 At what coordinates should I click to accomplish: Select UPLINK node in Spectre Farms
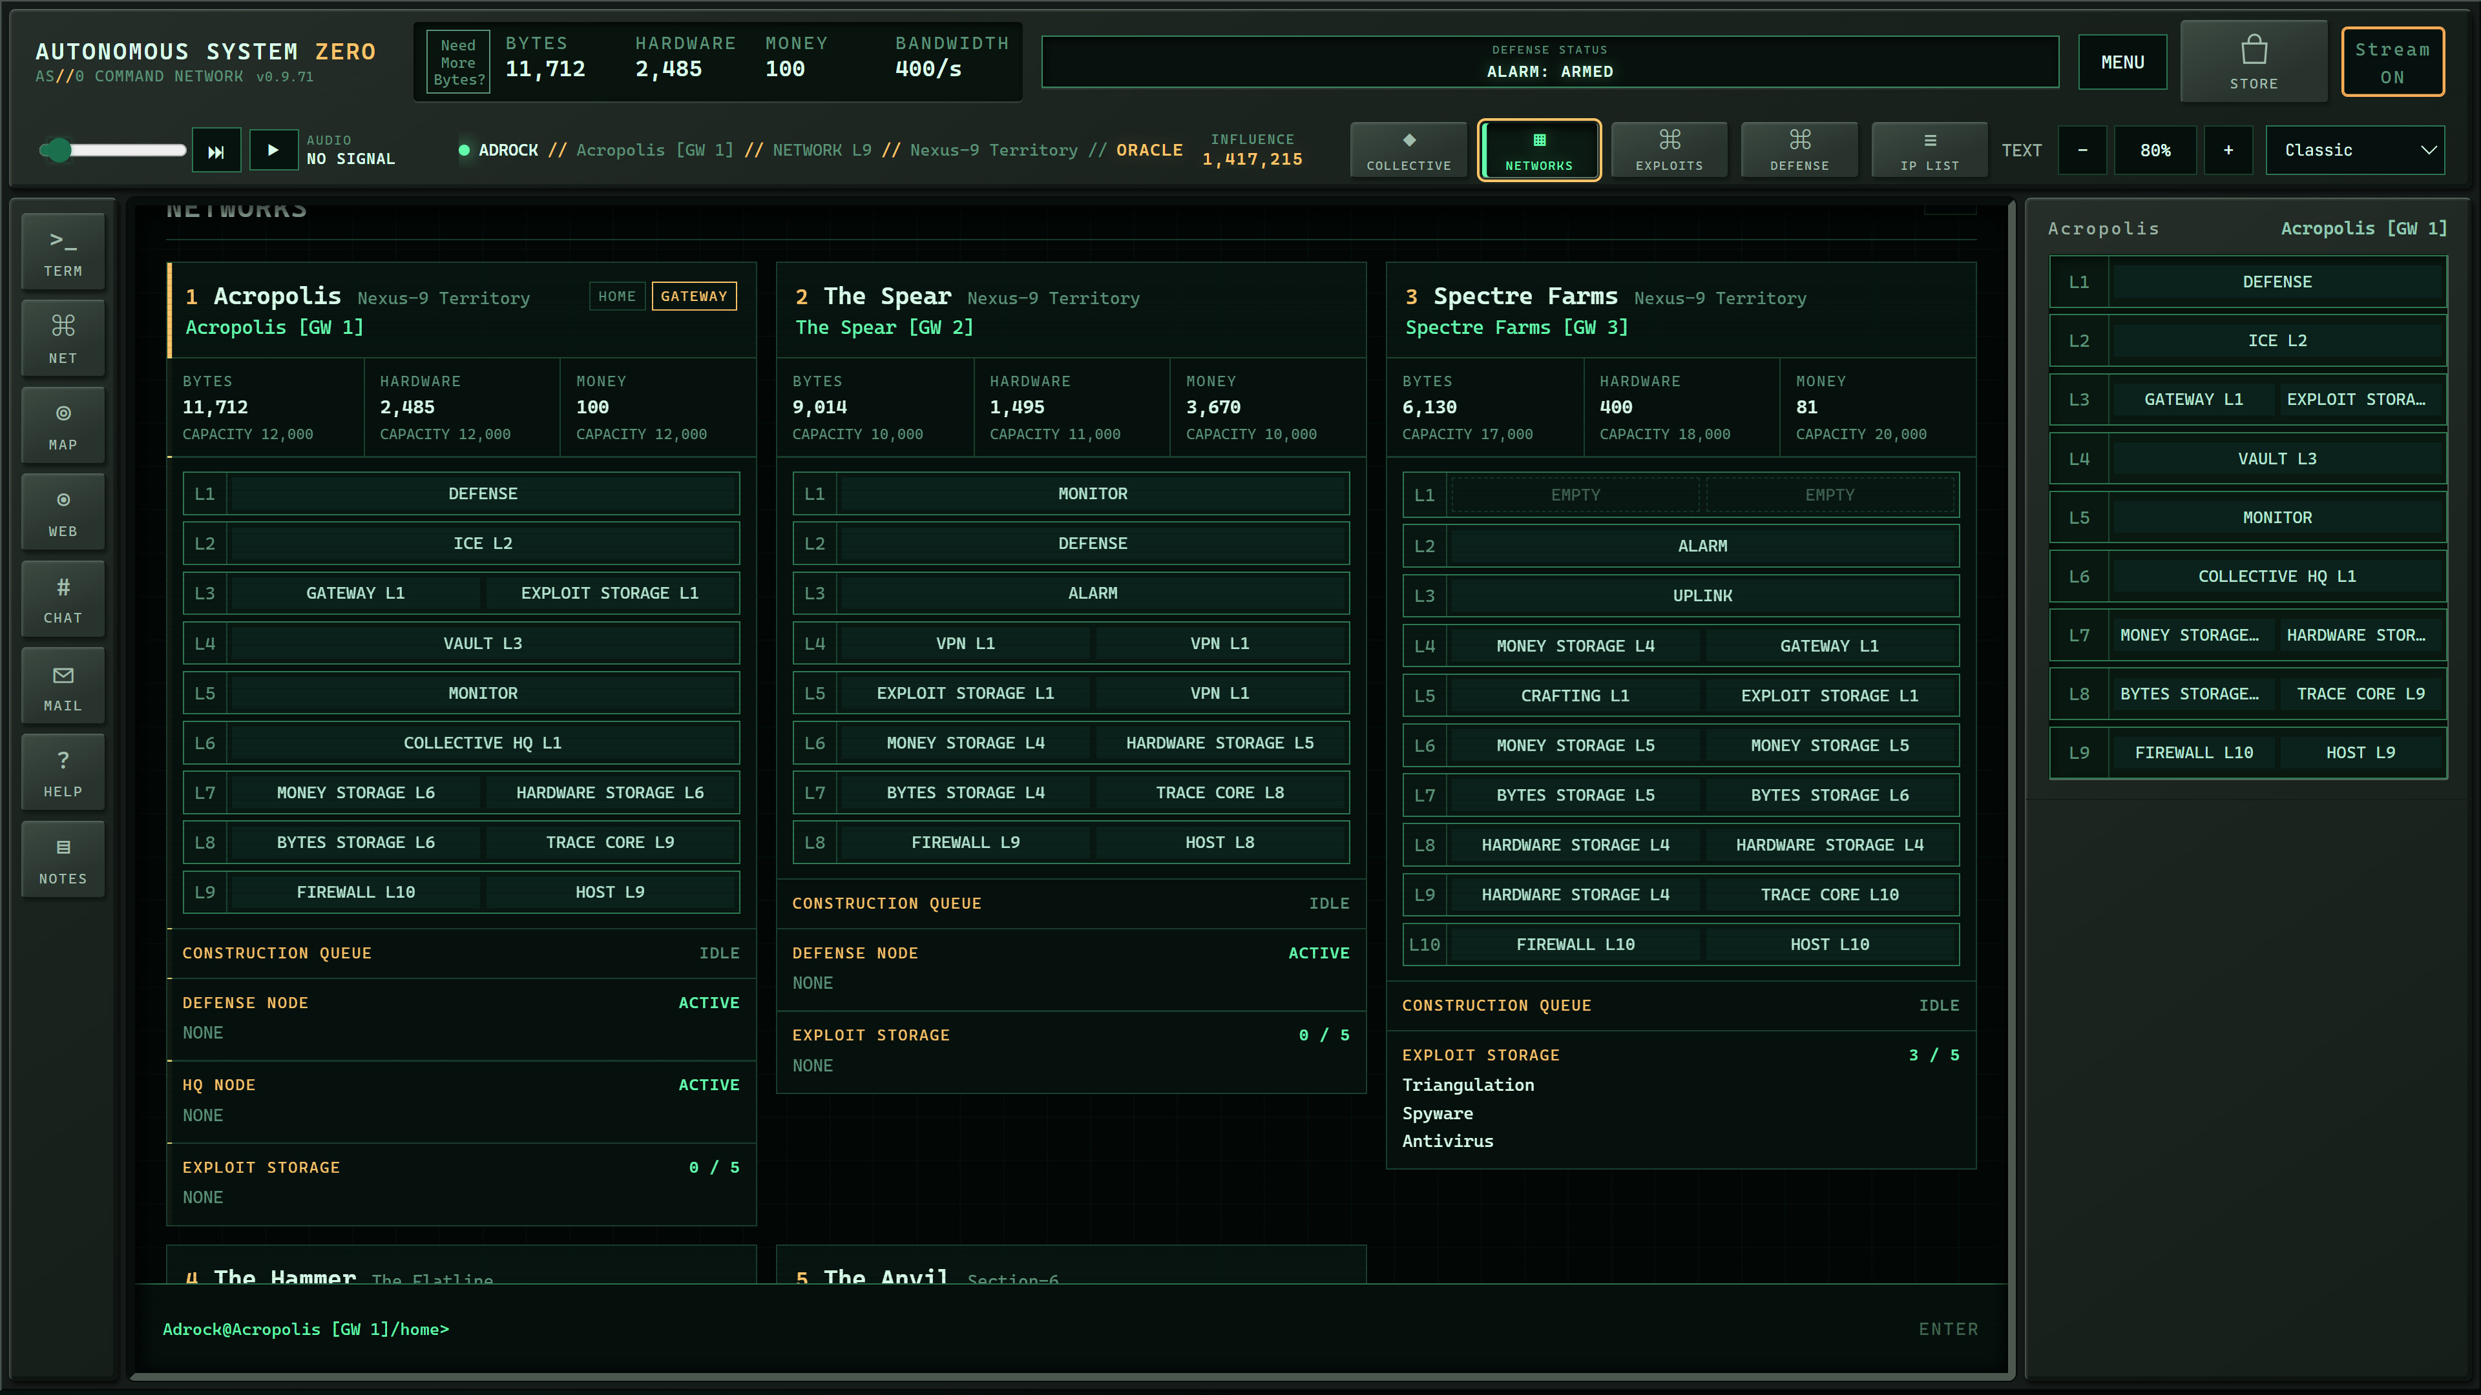click(x=1702, y=596)
